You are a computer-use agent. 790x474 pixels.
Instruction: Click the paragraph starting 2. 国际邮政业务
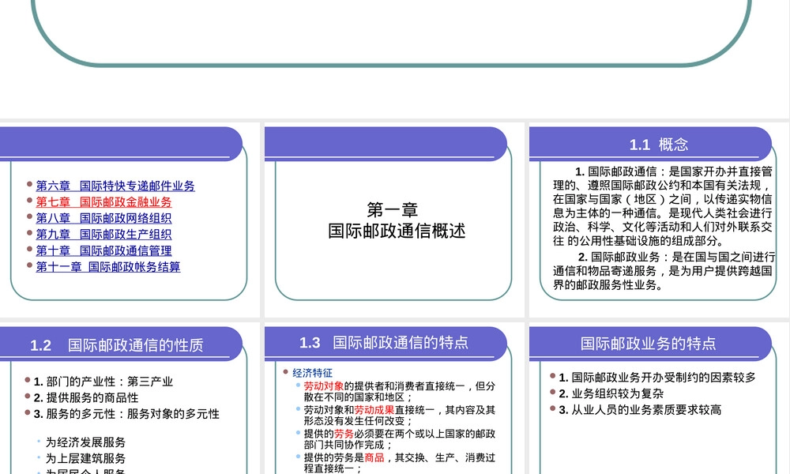[x=664, y=270]
